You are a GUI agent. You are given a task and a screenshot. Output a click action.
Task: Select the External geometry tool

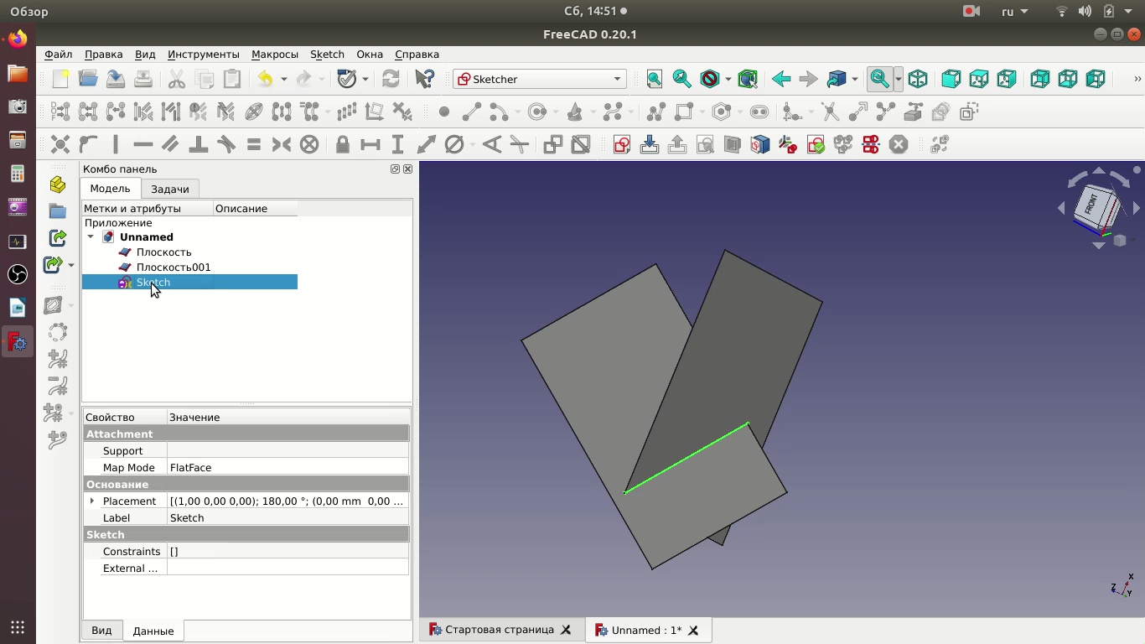coord(914,112)
